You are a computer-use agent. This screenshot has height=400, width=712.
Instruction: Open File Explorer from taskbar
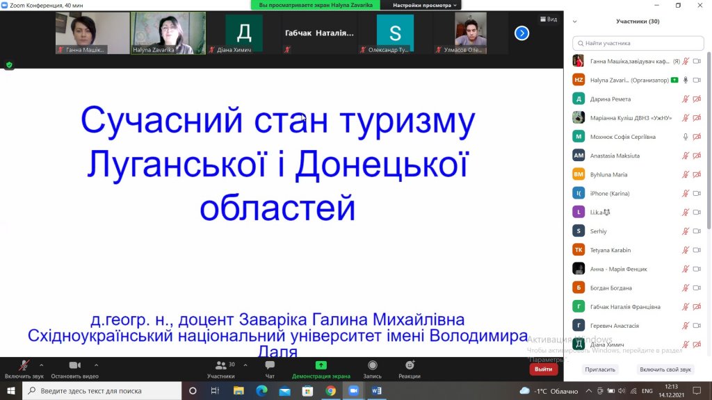[x=238, y=390]
